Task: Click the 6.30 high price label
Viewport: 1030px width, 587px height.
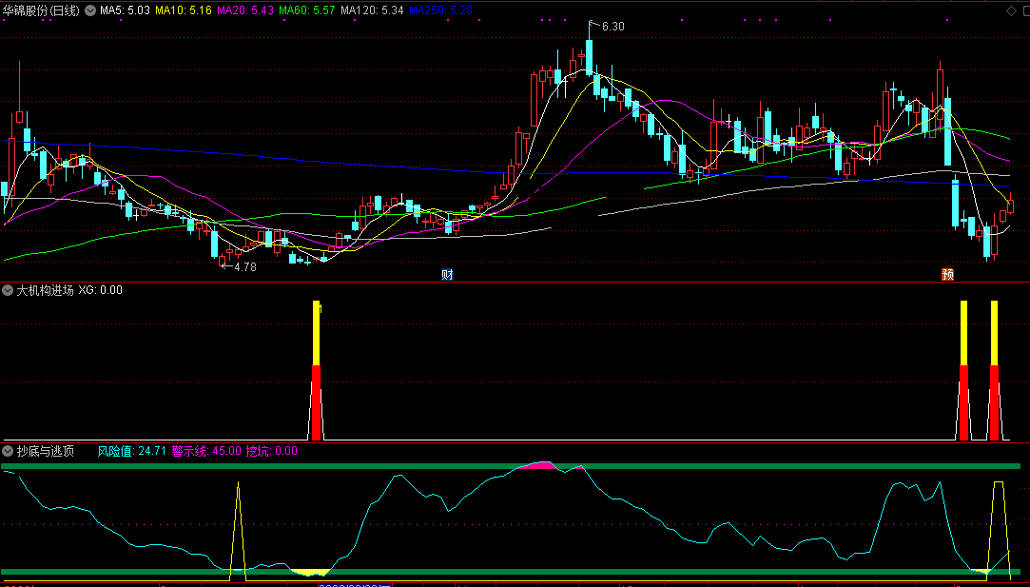Action: click(x=612, y=27)
